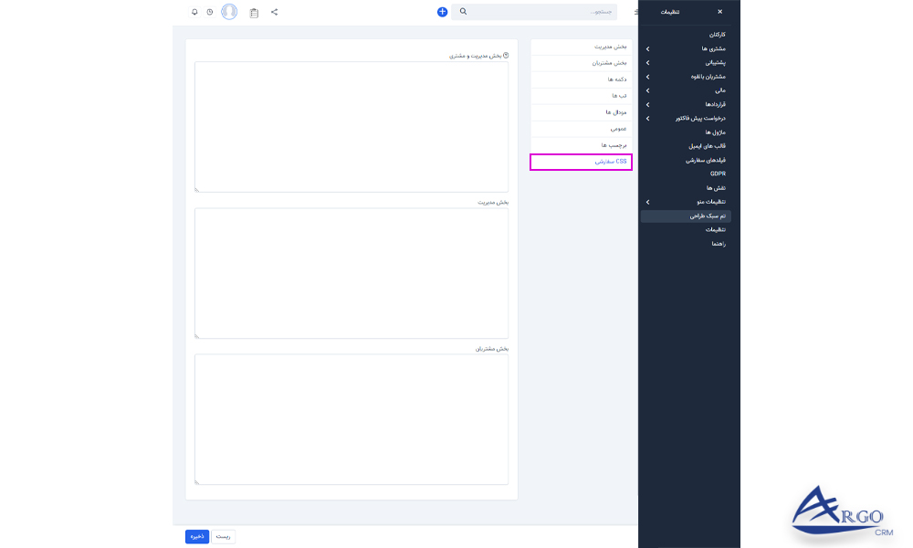
Task: Click the hamburger menu icon beside the search bar
Action: pyautogui.click(x=636, y=12)
